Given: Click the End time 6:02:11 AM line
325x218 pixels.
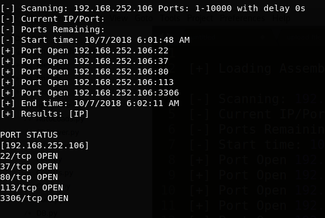Looking at the screenshot, I should (90, 103).
